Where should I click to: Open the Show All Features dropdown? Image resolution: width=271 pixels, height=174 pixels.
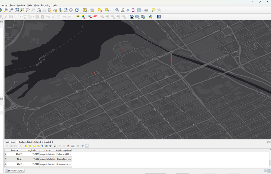click(x=15, y=171)
